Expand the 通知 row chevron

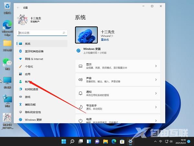click(156, 93)
